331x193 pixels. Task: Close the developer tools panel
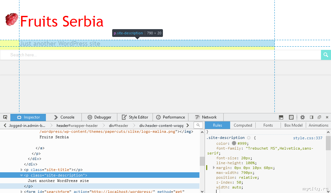(327, 117)
